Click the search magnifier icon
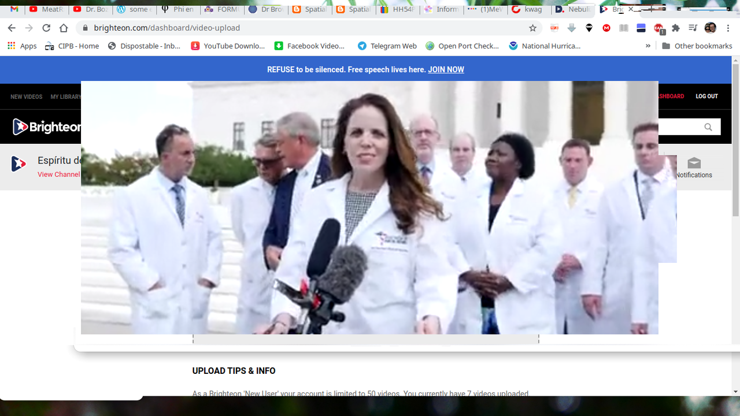This screenshot has width=740, height=416. click(708, 127)
